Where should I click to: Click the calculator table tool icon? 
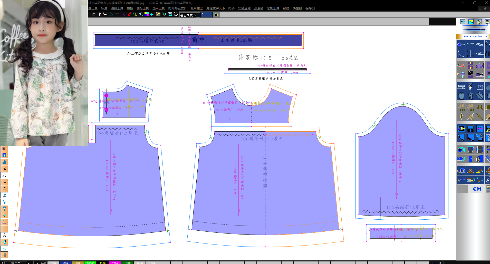click(470, 180)
